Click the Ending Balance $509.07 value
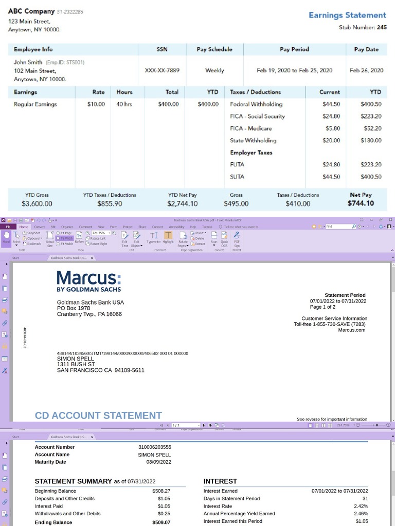This screenshot has width=395, height=526. click(161, 522)
